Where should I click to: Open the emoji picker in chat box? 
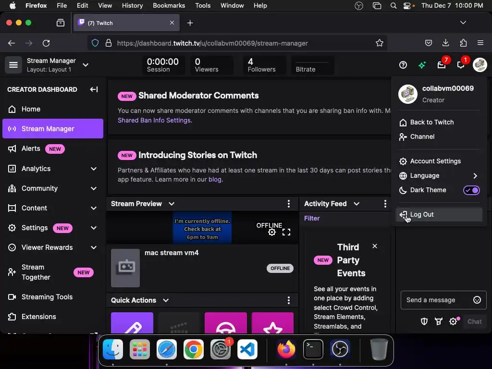pos(477,300)
